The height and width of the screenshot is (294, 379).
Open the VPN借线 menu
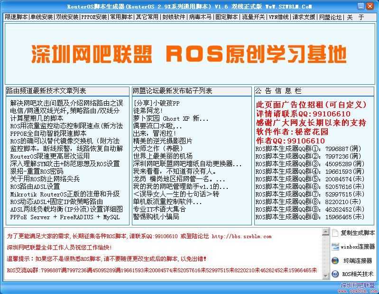(279, 17)
